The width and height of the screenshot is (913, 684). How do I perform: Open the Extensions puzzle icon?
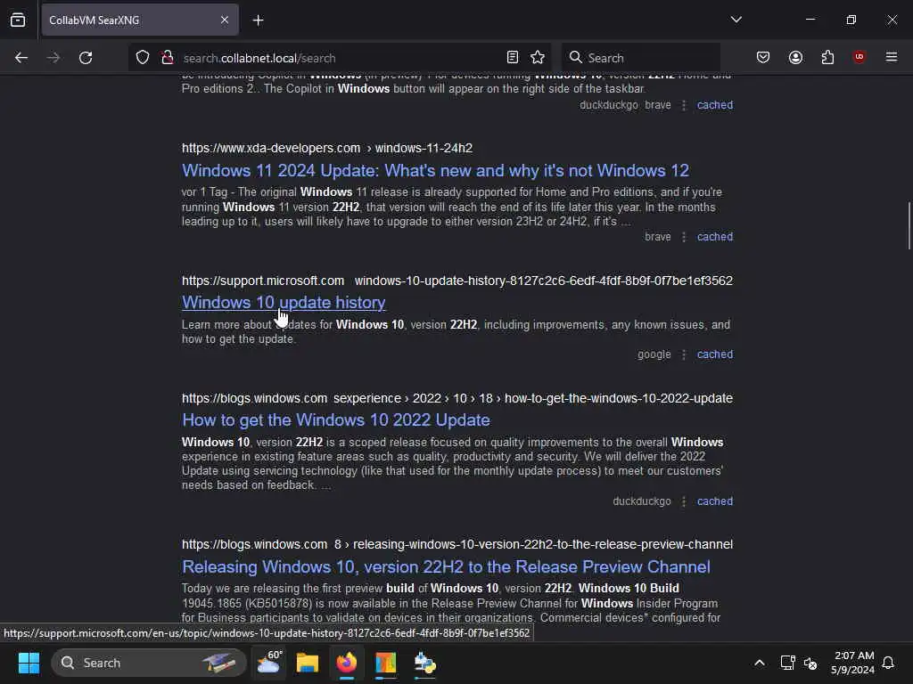tap(827, 58)
